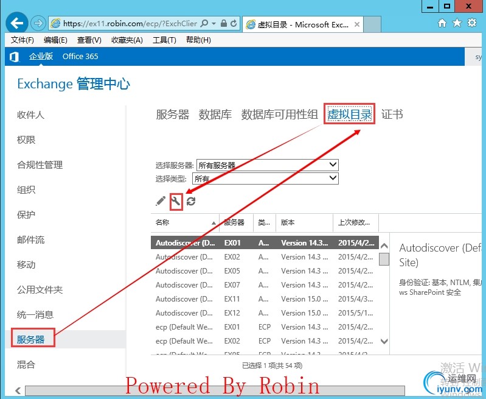Click the Office logo icon in header
Viewport: 486px width, 399px height.
(14, 57)
